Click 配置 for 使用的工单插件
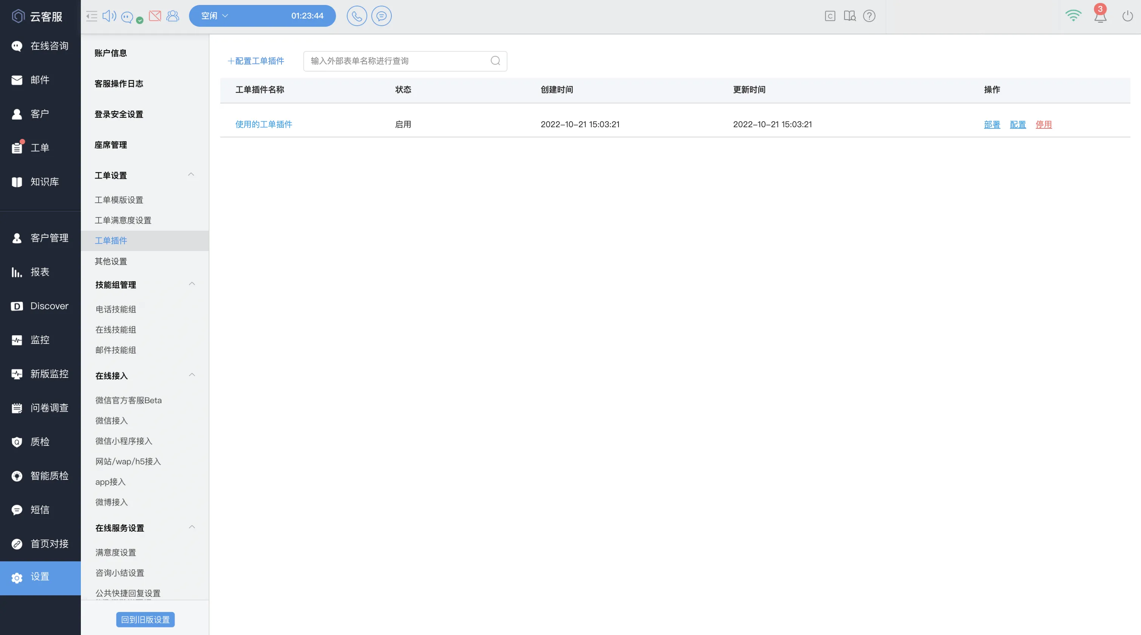The width and height of the screenshot is (1141, 635). pyautogui.click(x=1017, y=125)
